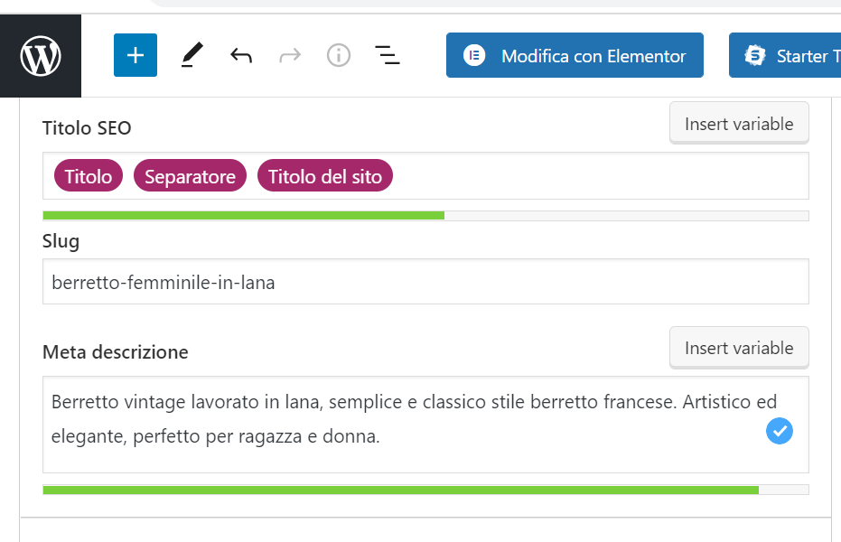Insert variable for Meta descrizione

[738, 348]
